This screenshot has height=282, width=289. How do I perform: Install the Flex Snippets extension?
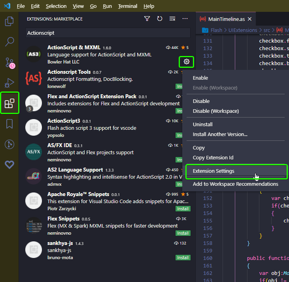click(183, 233)
